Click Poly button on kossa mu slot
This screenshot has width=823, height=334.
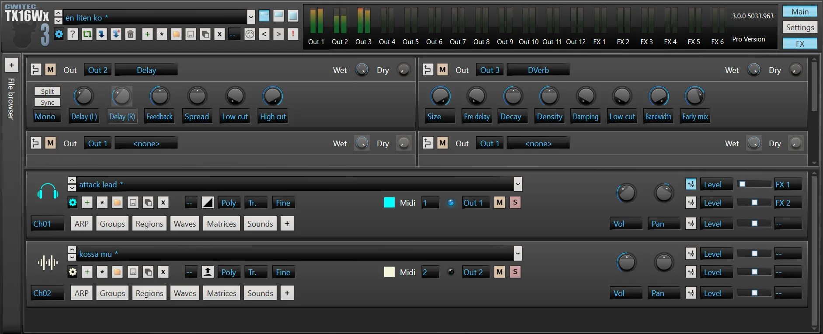point(229,272)
